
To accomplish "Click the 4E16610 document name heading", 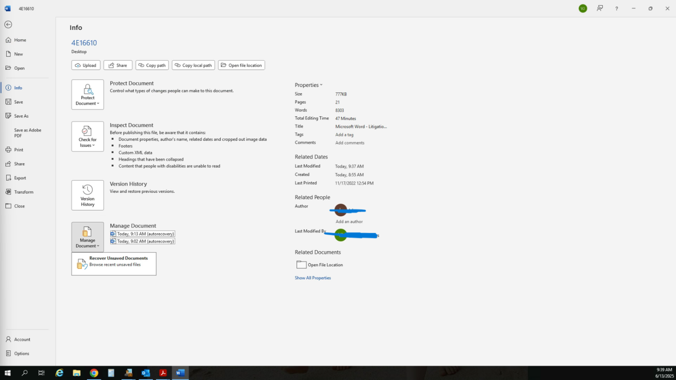I will click(x=84, y=43).
